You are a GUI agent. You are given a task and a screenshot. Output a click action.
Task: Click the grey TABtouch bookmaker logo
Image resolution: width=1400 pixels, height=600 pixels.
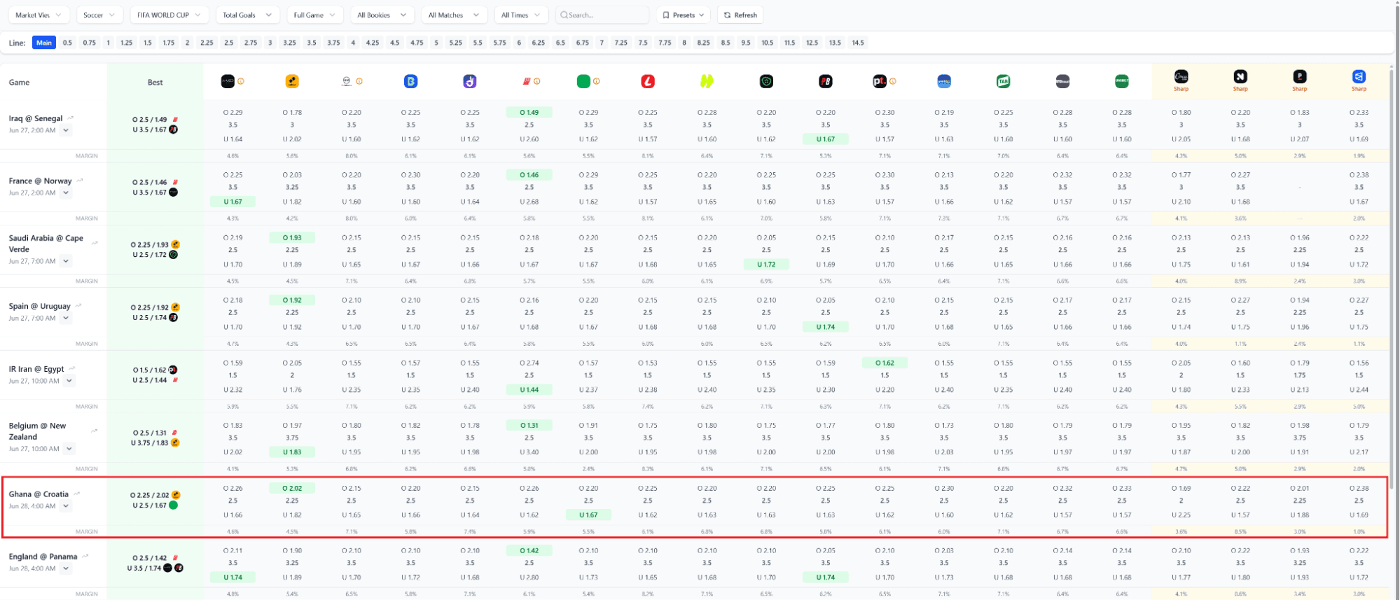click(1062, 82)
